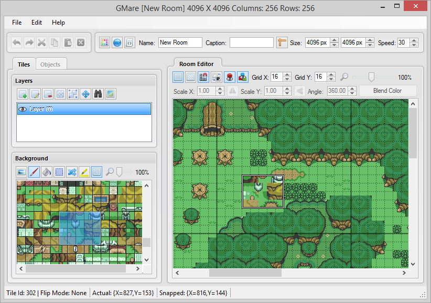
Task: Click the redo arrow in the toolbar
Action: pos(29,42)
